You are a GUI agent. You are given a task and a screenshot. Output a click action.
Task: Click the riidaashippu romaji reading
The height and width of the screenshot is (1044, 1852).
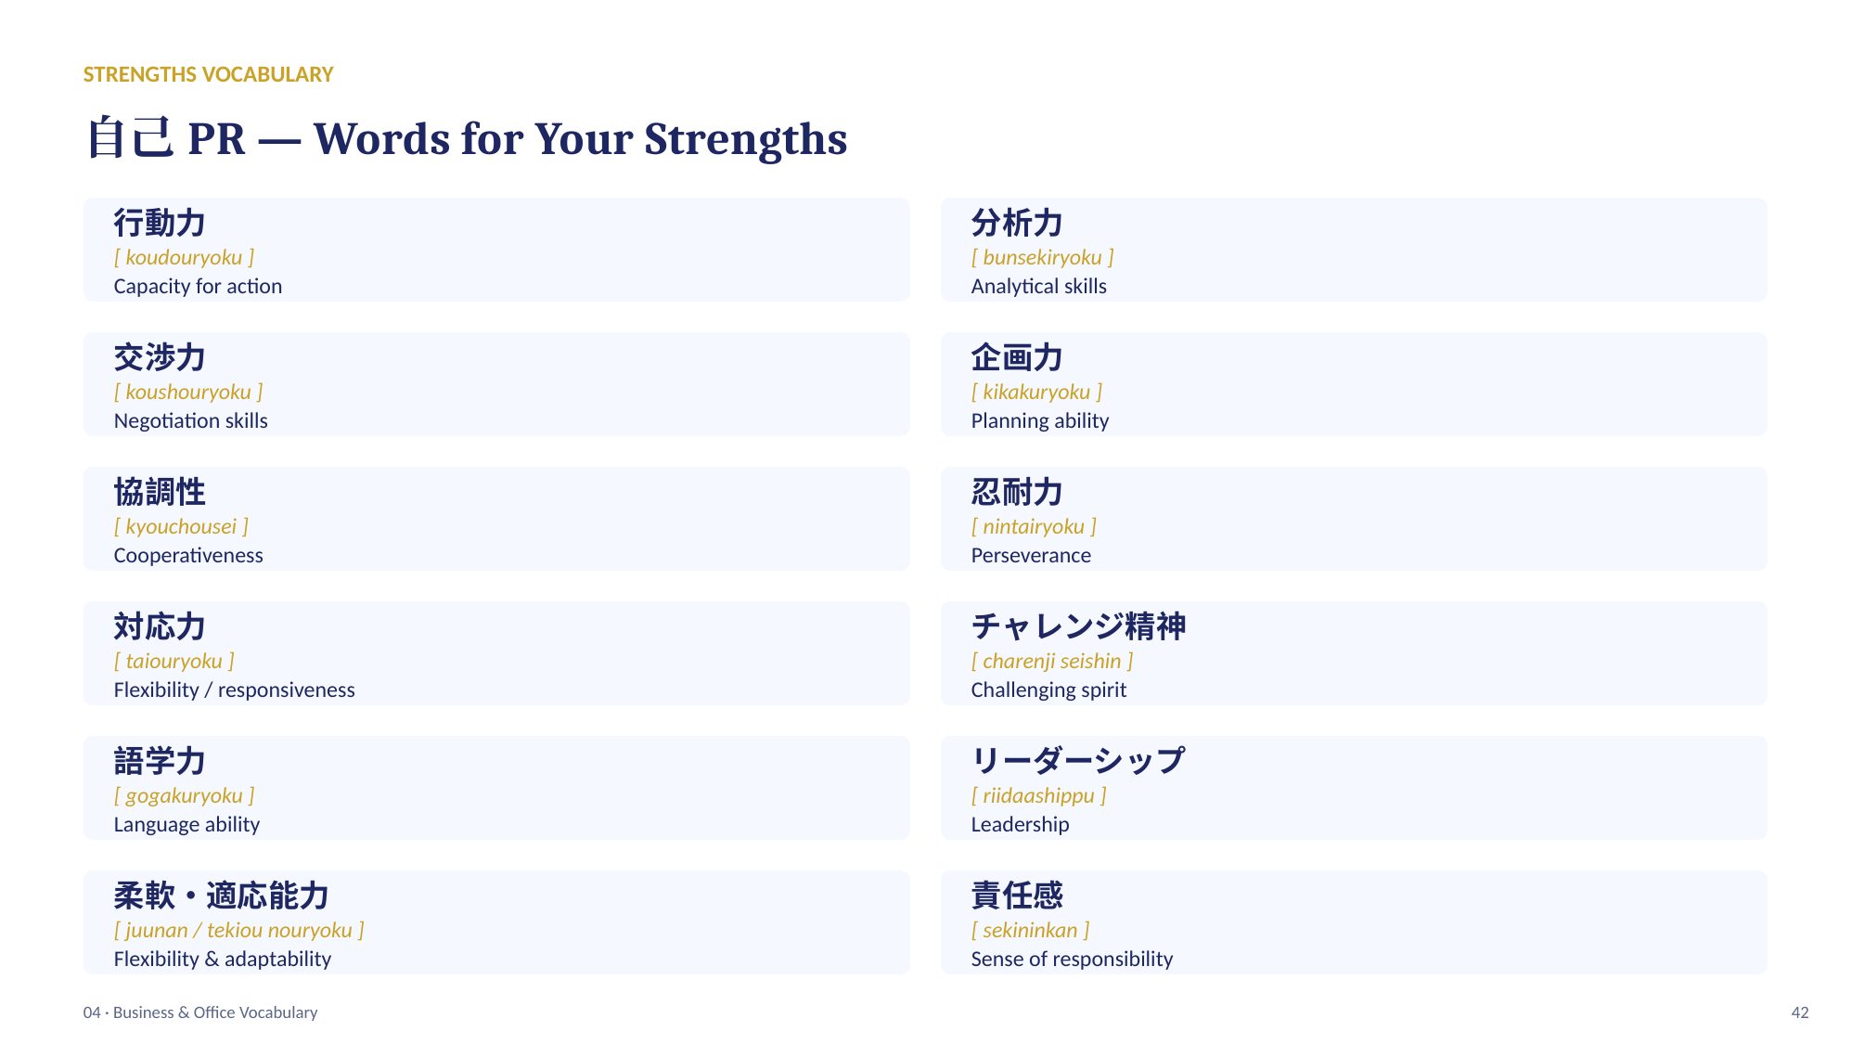pyautogui.click(x=1038, y=795)
